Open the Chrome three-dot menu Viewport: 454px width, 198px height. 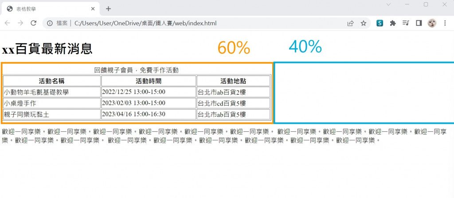pos(445,23)
